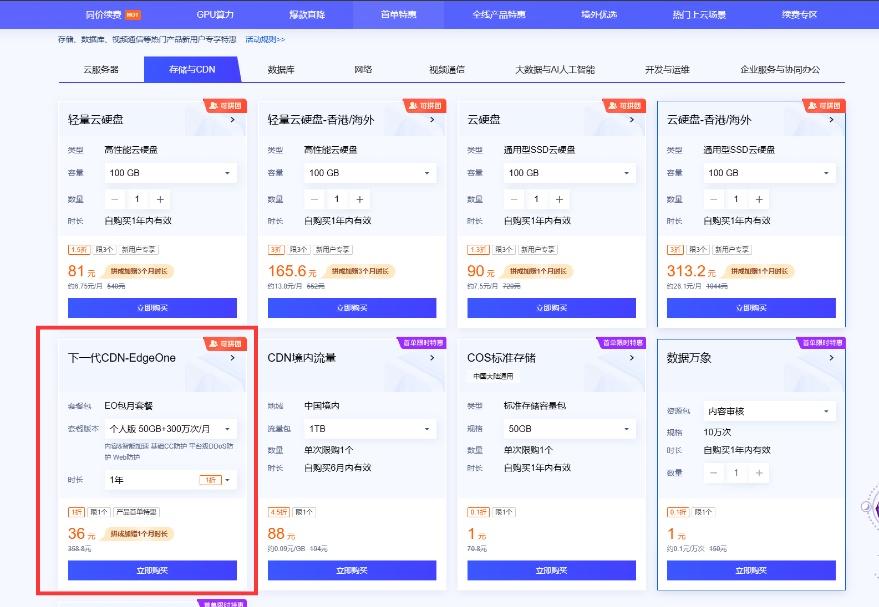Image resolution: width=879 pixels, height=607 pixels.
Task: Increase quantity on 数据万象 card
Action: [759, 473]
